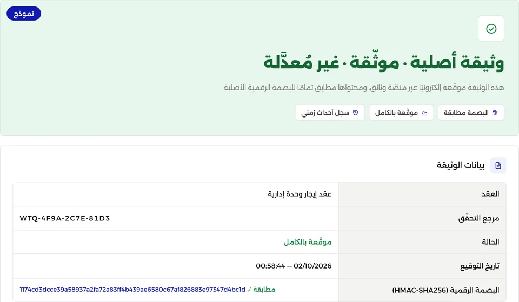Click the green مطابقة match indicator
This screenshot has height=302, width=519.
pyautogui.click(x=261, y=290)
